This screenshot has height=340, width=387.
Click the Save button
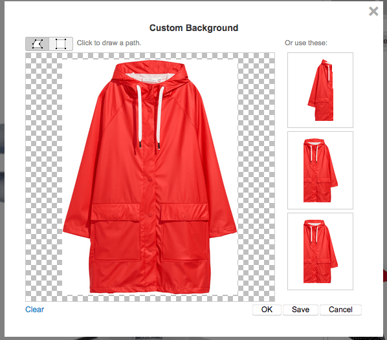click(300, 310)
